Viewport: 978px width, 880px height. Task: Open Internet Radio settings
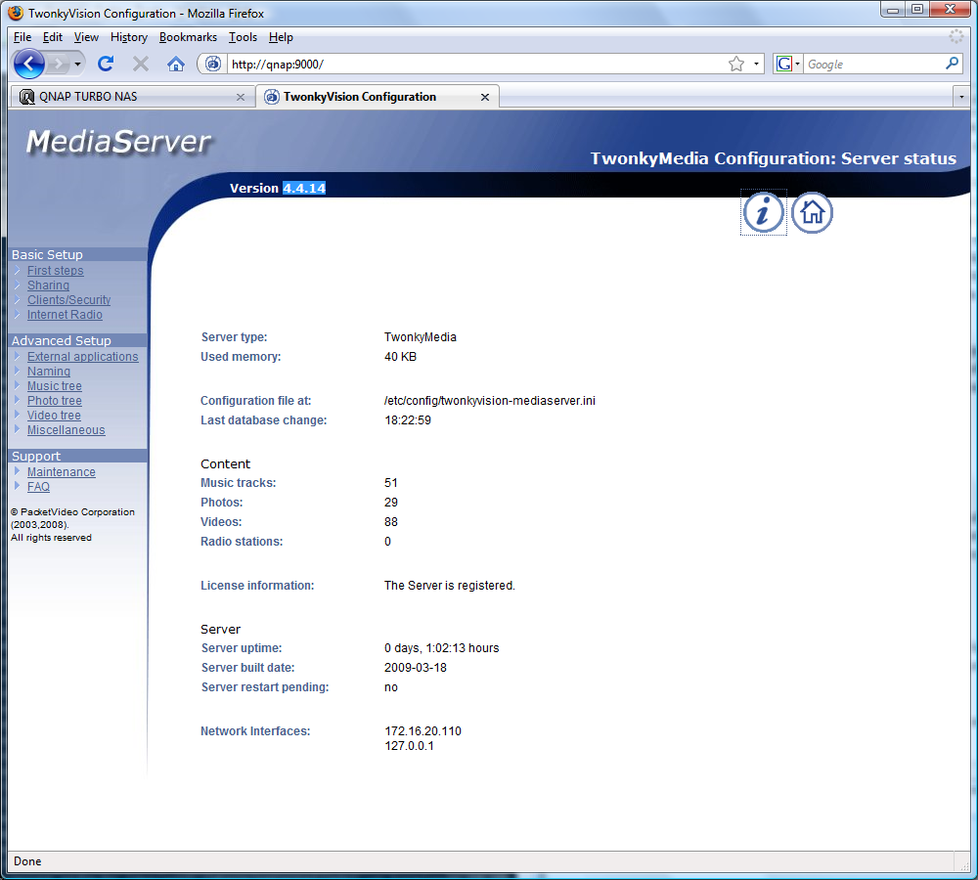[65, 315]
